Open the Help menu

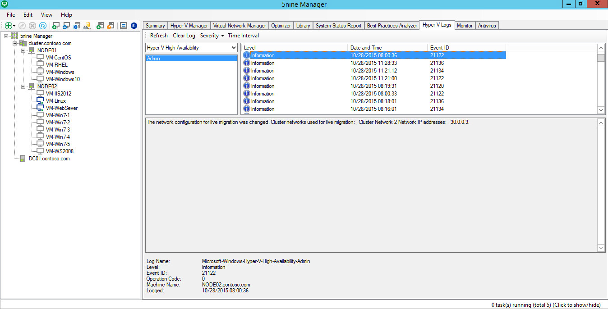pos(66,15)
